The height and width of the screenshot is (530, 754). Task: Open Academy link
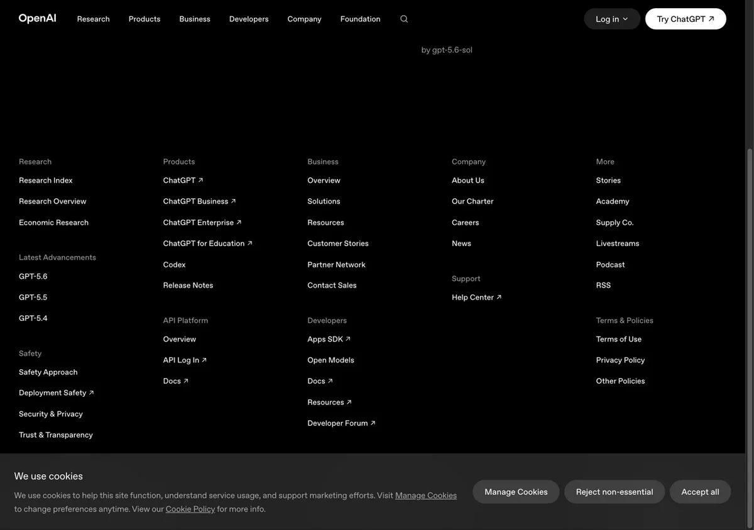[613, 202]
